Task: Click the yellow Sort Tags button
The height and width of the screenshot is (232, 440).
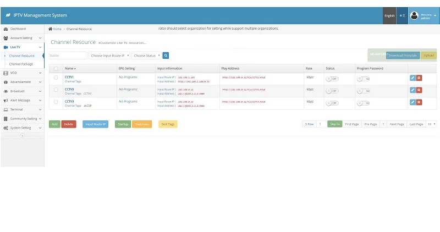Action: [168, 124]
